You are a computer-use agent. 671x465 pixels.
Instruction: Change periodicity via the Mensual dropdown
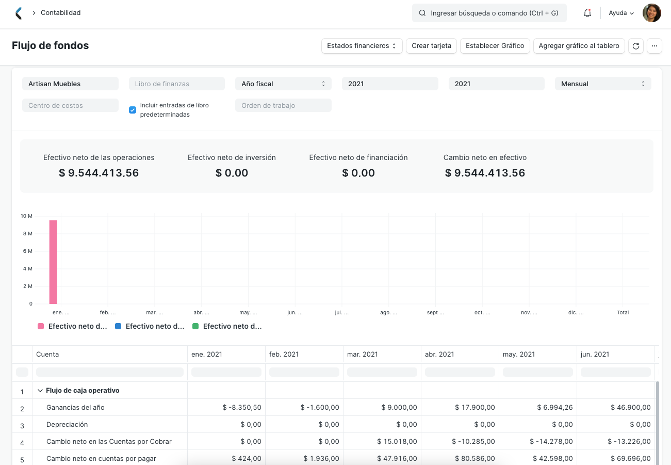[602, 83]
